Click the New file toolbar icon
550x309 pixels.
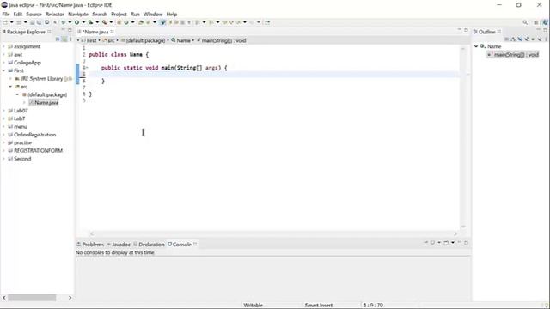click(x=5, y=22)
